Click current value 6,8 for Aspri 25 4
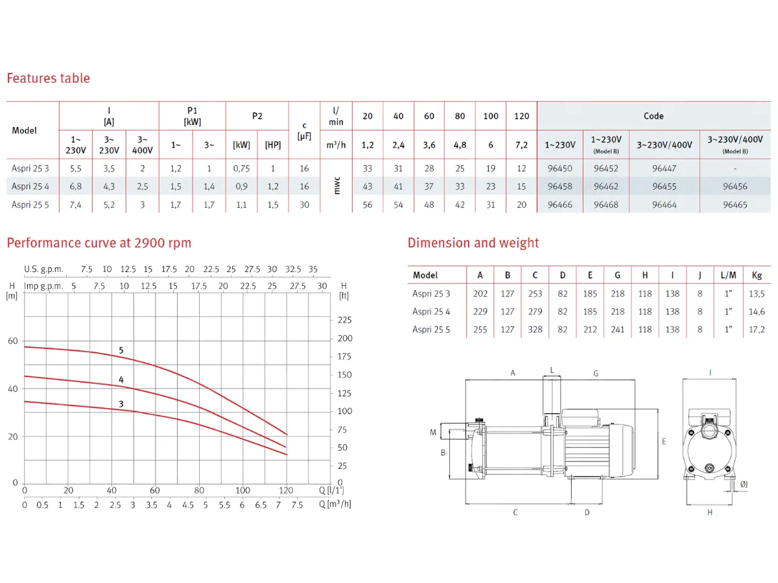778x583 pixels. [x=75, y=187]
